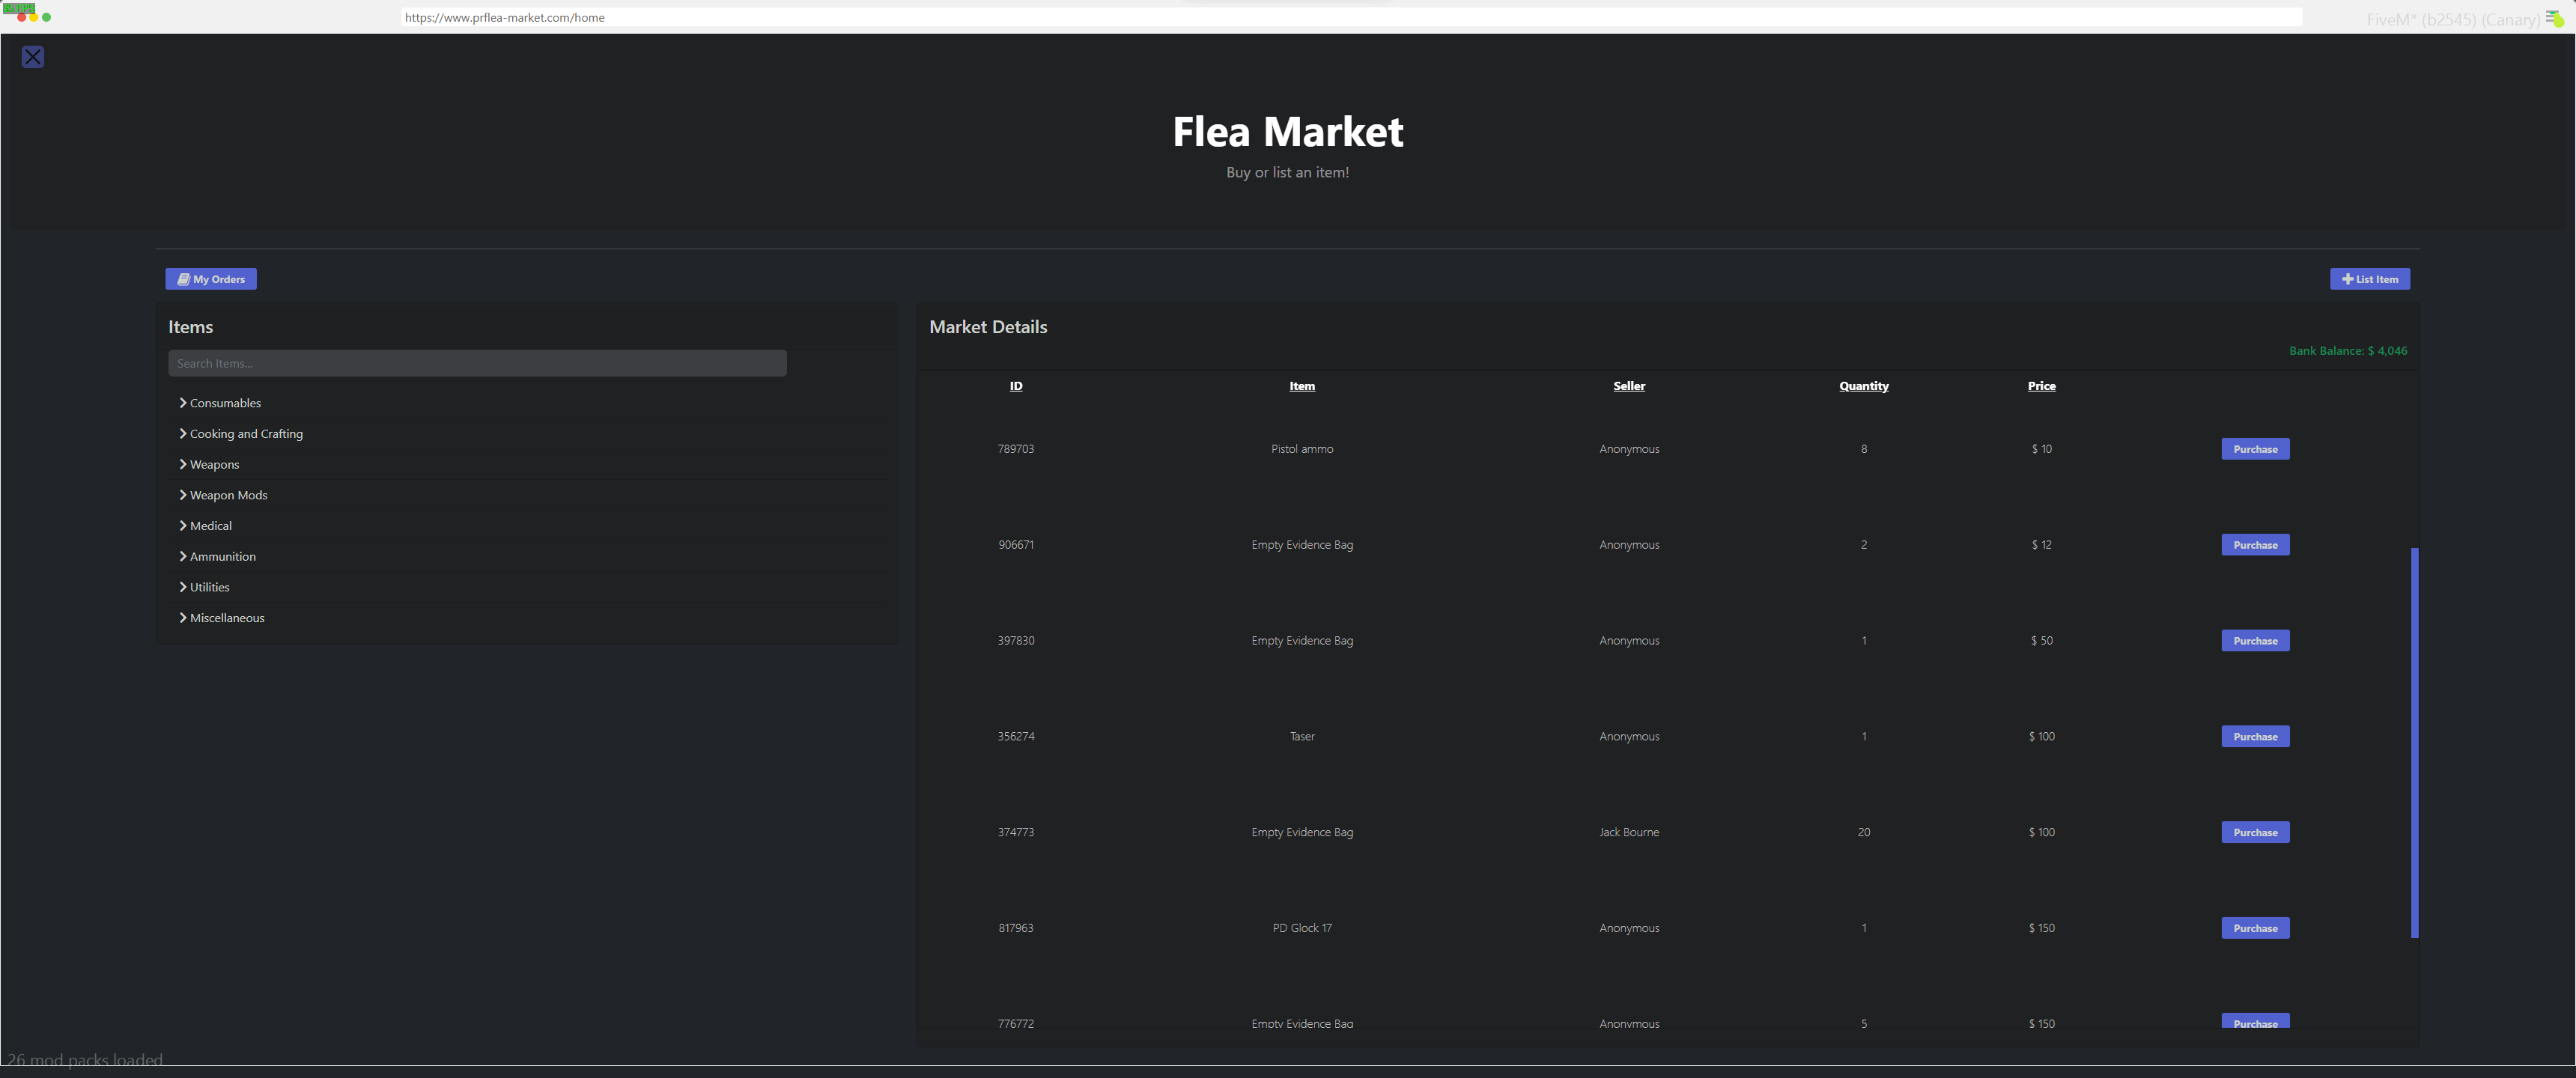Sort listings by Price column header

[x=2041, y=386]
